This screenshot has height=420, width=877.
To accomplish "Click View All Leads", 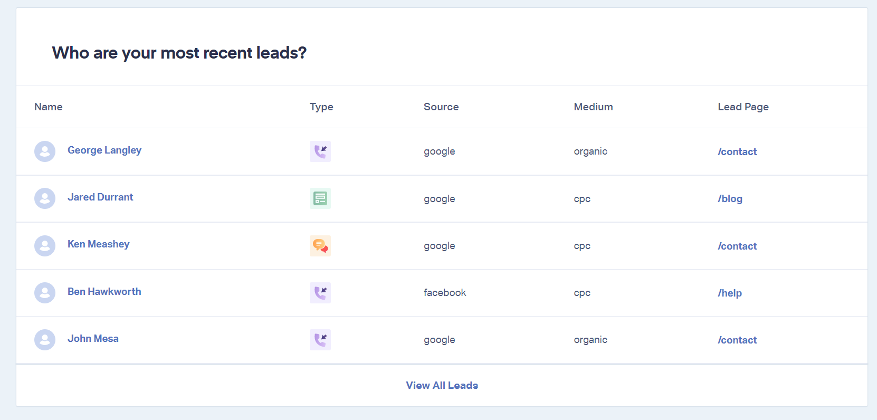I will coord(442,386).
